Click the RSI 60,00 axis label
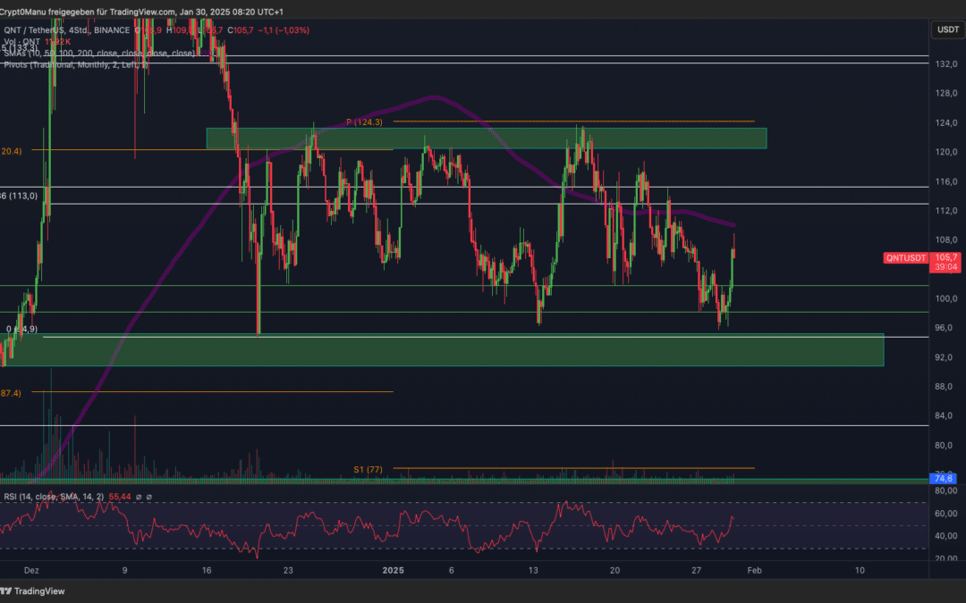 click(946, 513)
